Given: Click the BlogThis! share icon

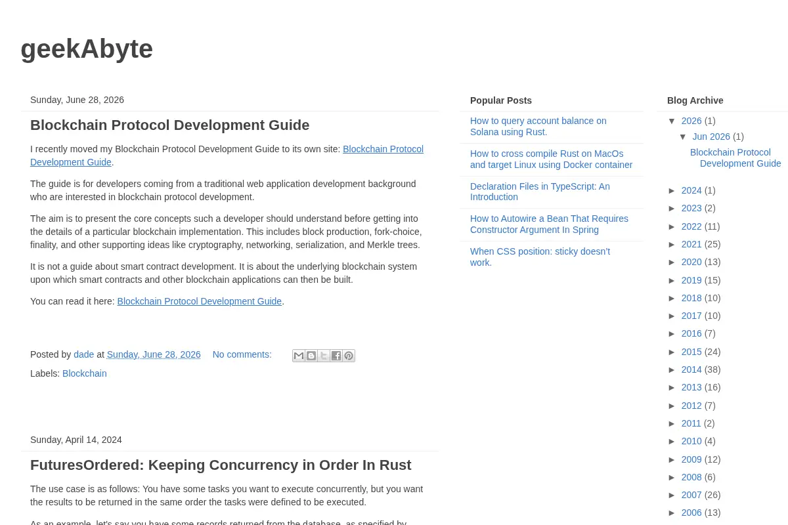Looking at the screenshot, I should 311,356.
